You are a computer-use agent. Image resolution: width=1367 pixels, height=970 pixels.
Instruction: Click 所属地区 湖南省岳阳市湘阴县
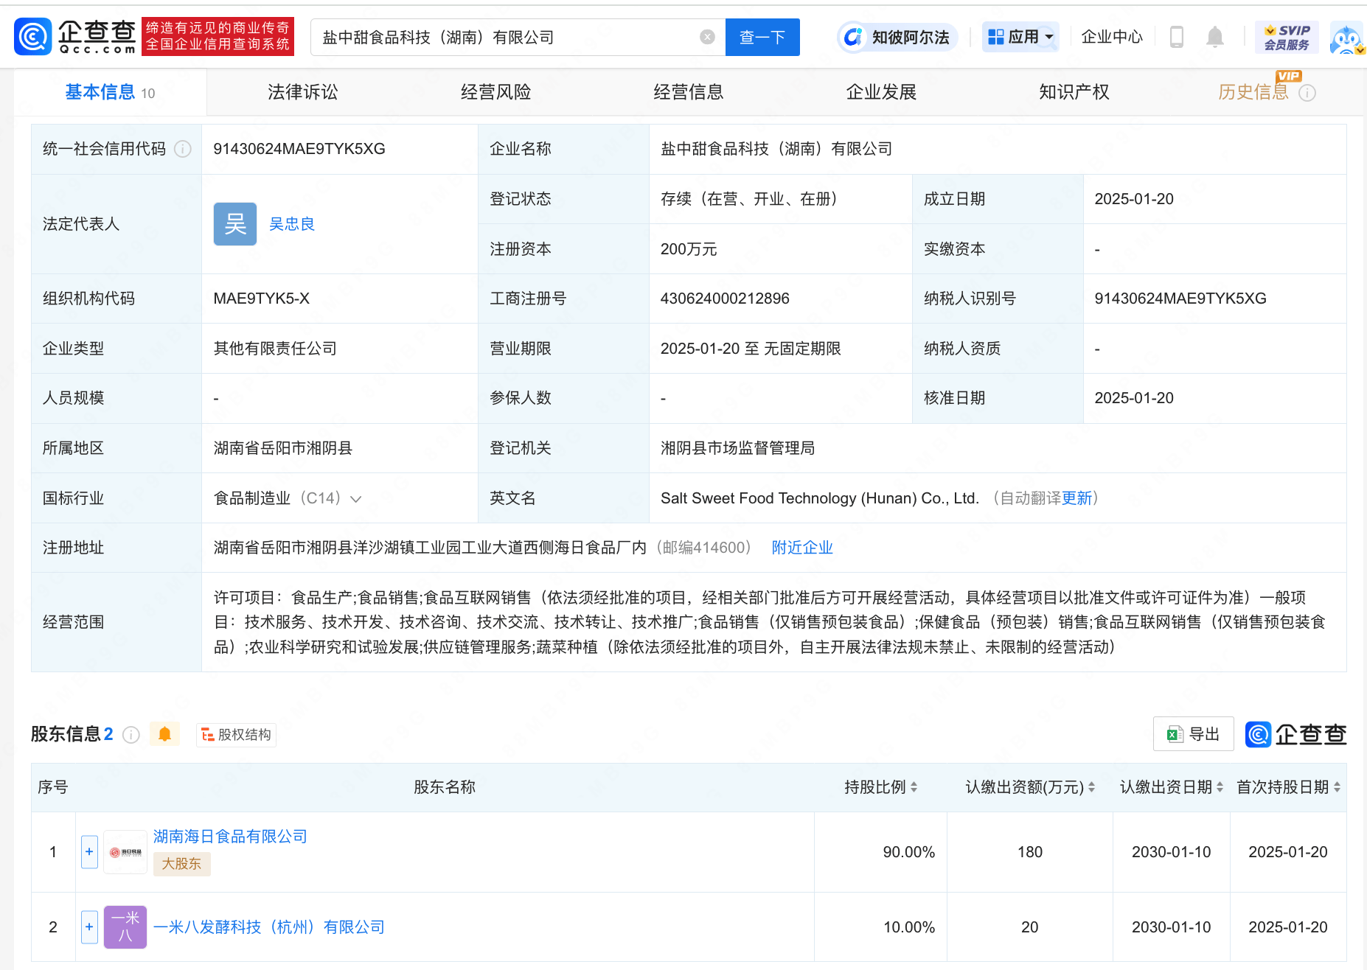[283, 448]
